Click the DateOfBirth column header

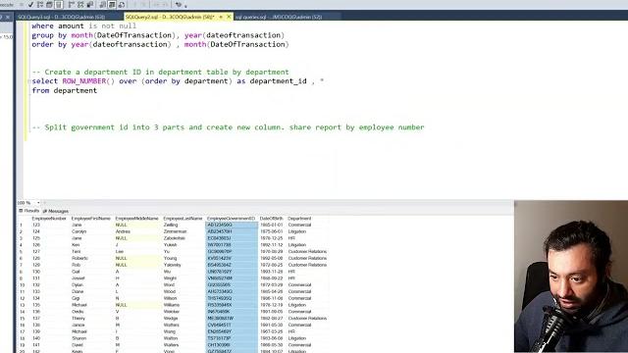tap(271, 219)
